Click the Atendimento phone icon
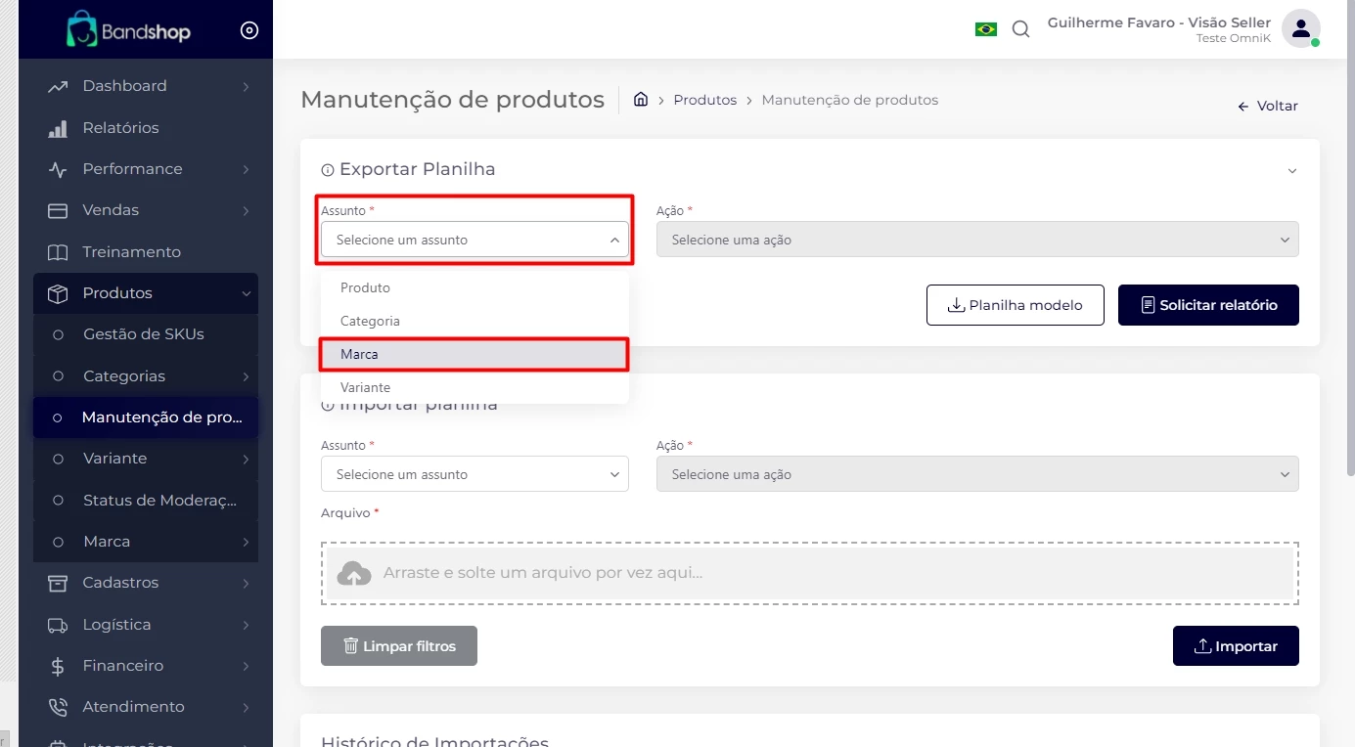Image resolution: width=1355 pixels, height=747 pixels. click(58, 707)
